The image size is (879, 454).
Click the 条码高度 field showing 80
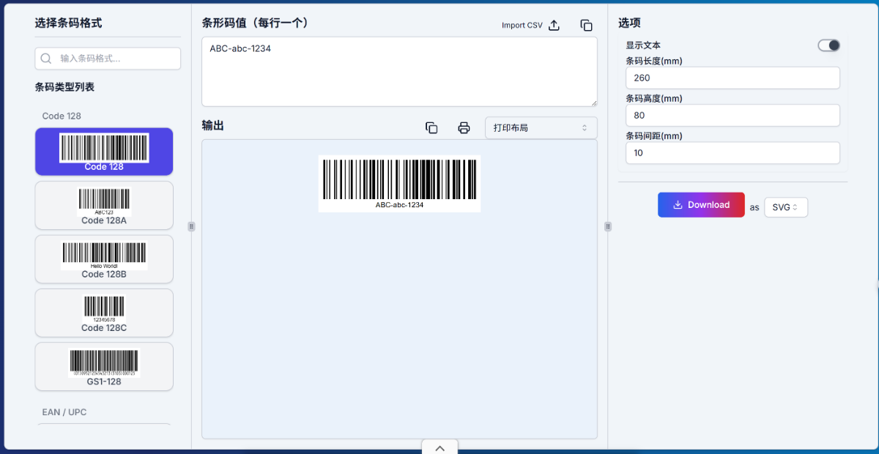pos(732,115)
